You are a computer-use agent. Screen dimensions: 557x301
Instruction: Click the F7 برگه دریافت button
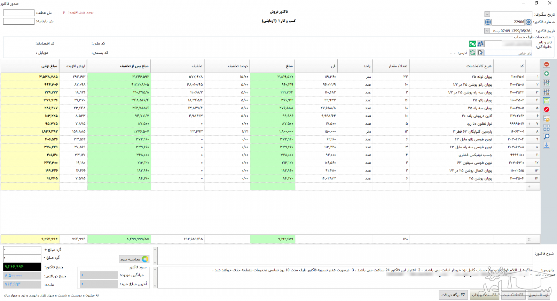pos(453,295)
